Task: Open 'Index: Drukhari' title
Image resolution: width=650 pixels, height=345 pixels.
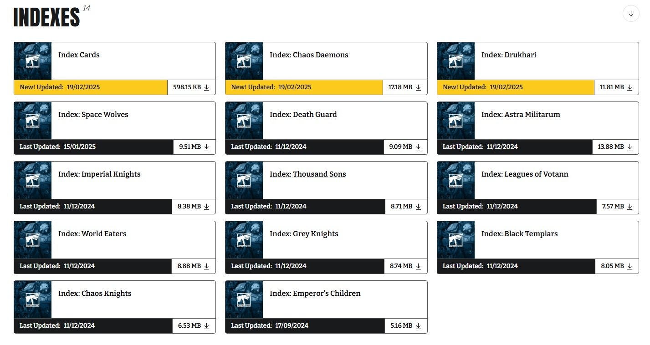Action: click(x=509, y=55)
